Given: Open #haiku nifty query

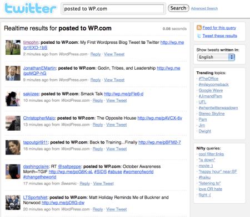Looking at the screenshot, I should [x=204, y=178].
